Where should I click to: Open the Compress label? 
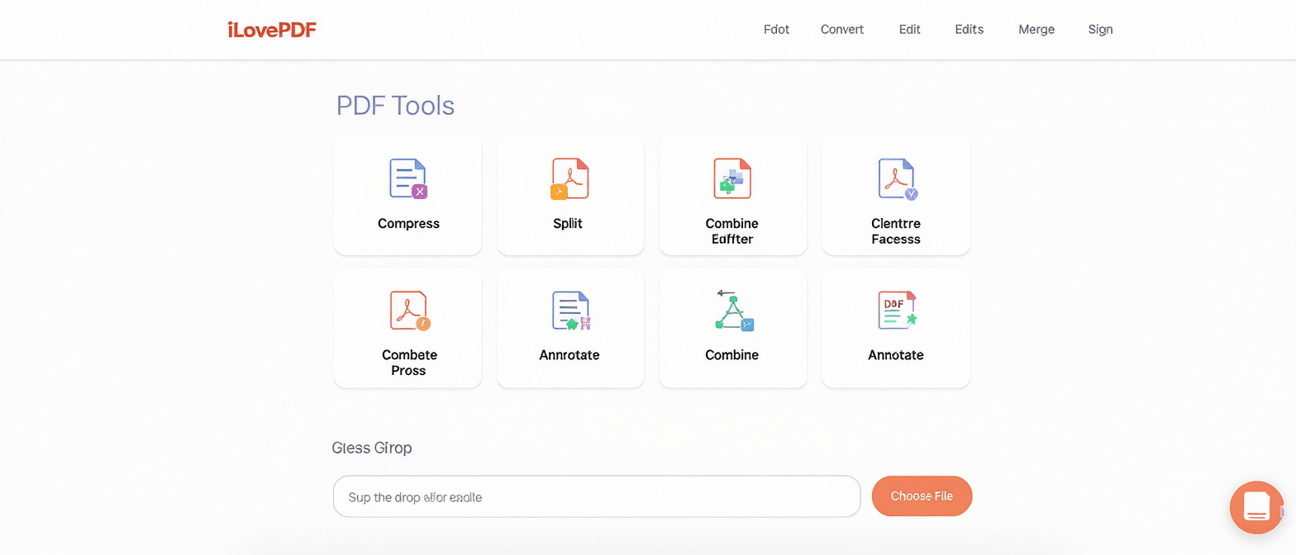tap(408, 224)
